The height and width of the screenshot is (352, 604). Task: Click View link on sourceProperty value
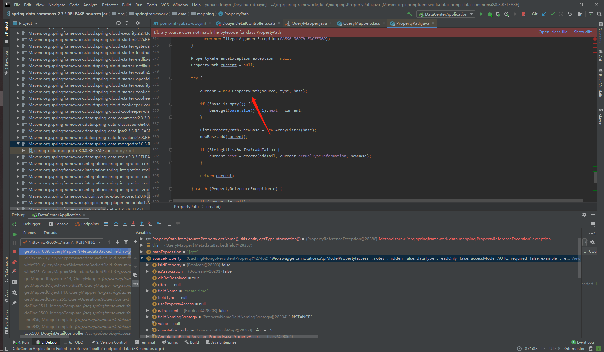pyautogui.click(x=576, y=258)
